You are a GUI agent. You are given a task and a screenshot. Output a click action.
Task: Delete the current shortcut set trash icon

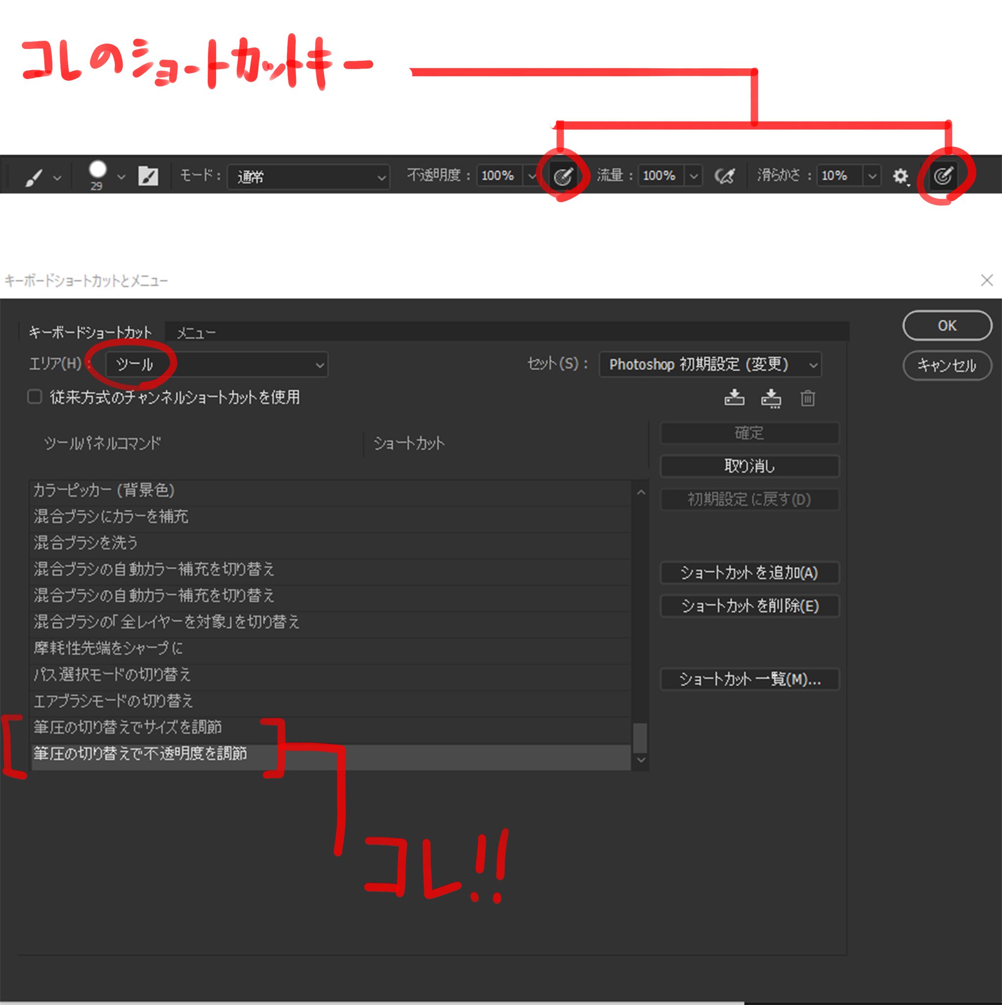(807, 398)
